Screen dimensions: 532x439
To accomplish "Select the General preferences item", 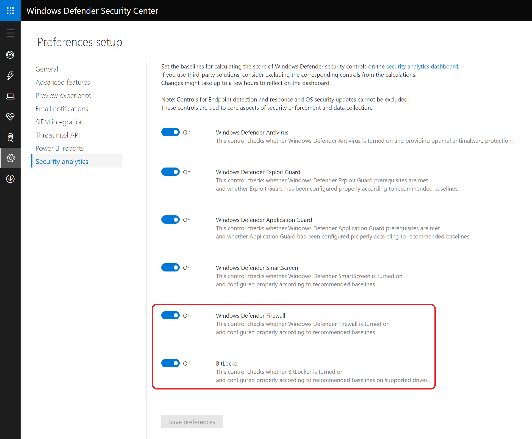I will (x=47, y=69).
